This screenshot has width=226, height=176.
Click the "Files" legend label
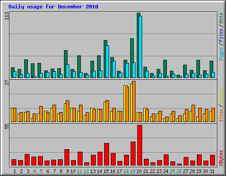coord(221,35)
